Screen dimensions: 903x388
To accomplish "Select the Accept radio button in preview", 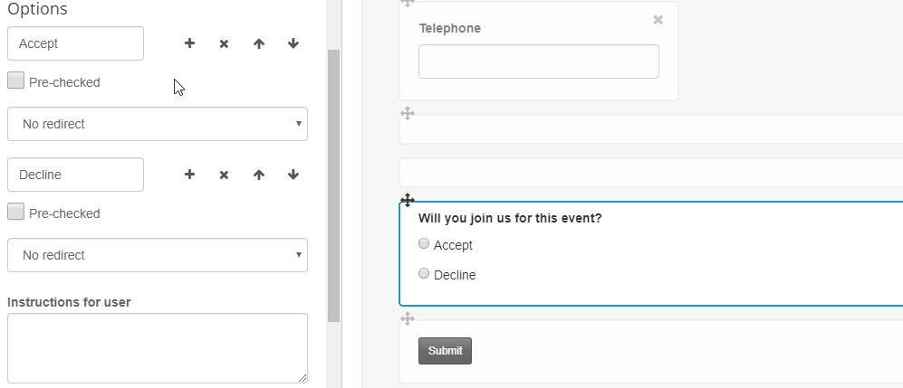I will [424, 243].
